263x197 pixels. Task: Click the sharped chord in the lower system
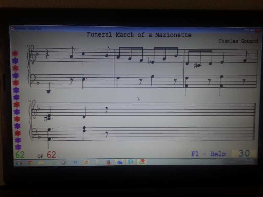[x=49, y=117]
